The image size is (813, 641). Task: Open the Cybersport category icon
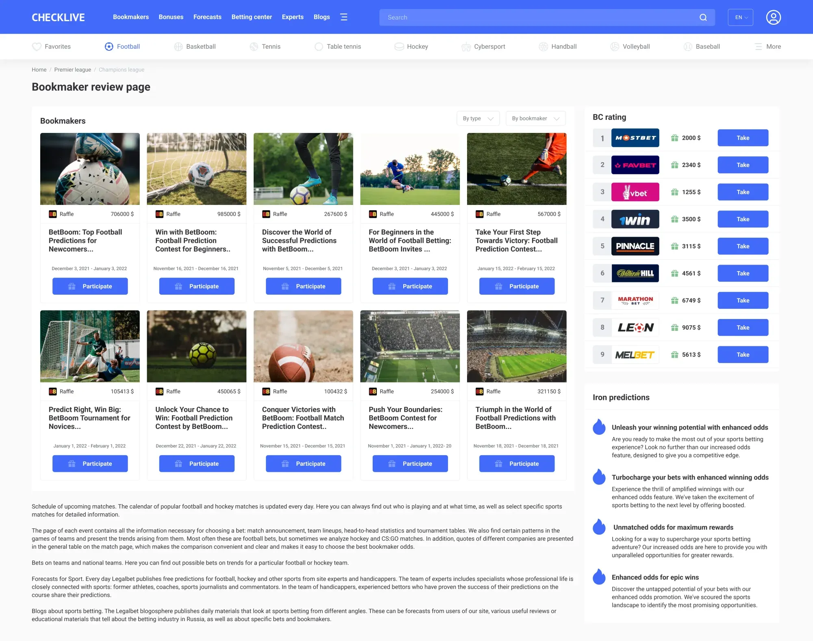466,46
